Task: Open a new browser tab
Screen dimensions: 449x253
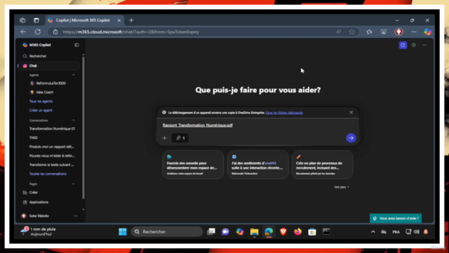Action: pyautogui.click(x=131, y=20)
